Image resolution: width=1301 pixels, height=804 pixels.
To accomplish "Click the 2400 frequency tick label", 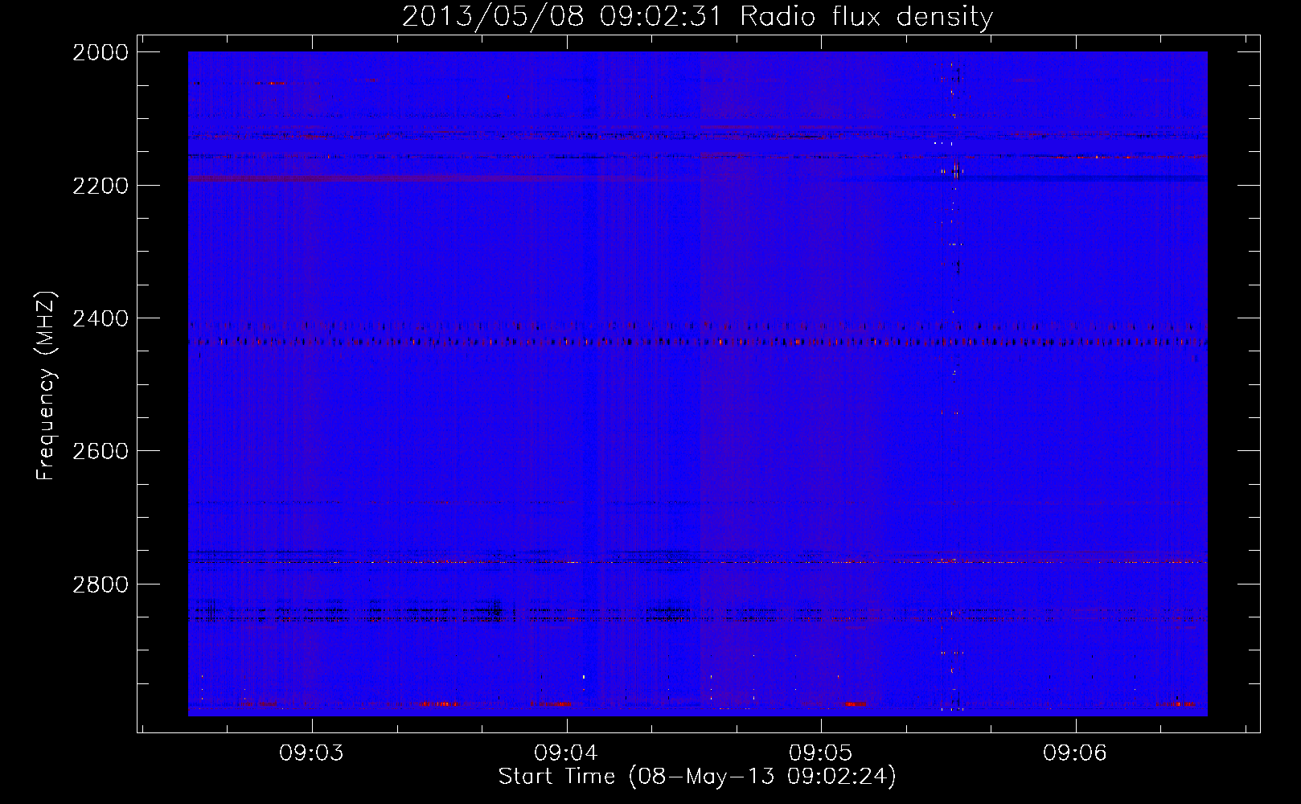I will click(101, 318).
